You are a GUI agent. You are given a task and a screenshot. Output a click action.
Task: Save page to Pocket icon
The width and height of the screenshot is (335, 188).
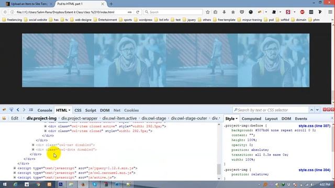tap(242, 12)
